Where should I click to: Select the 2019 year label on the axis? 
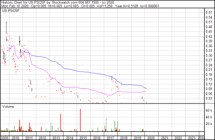[x=137, y=138]
